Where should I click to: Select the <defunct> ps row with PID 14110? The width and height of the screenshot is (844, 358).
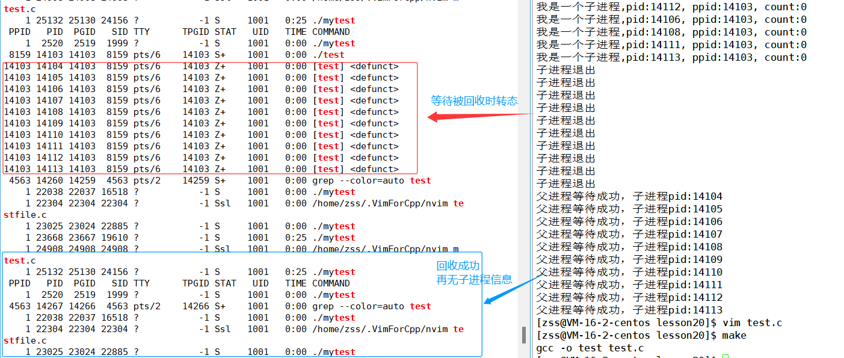coord(202,135)
